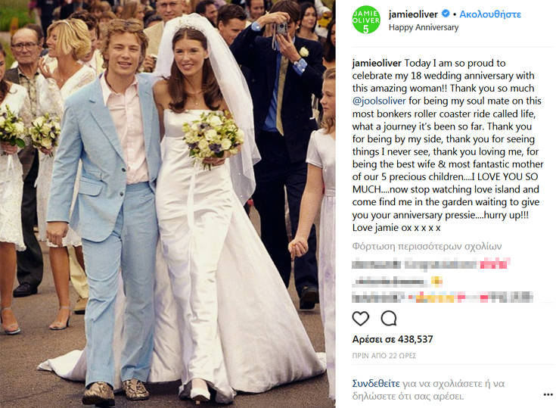Click the second blurred comment username

[x=390, y=282]
